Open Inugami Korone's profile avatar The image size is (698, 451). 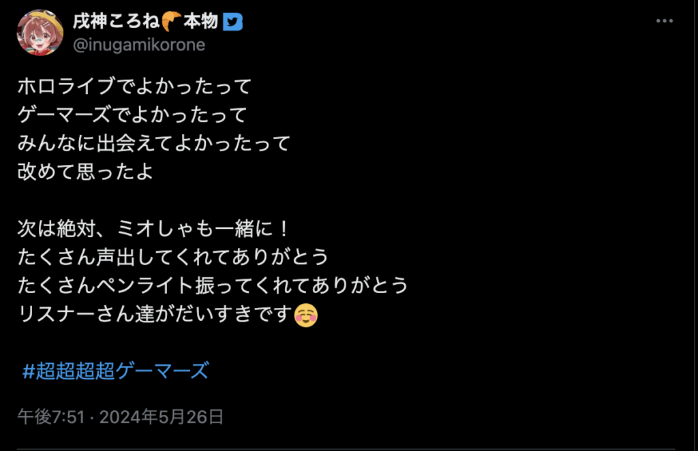[40, 33]
